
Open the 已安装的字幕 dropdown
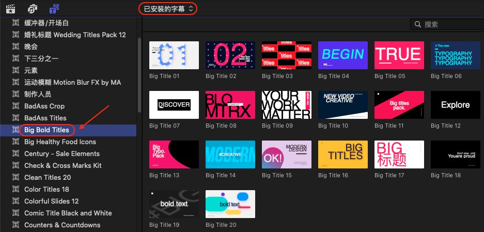pyautogui.click(x=168, y=9)
